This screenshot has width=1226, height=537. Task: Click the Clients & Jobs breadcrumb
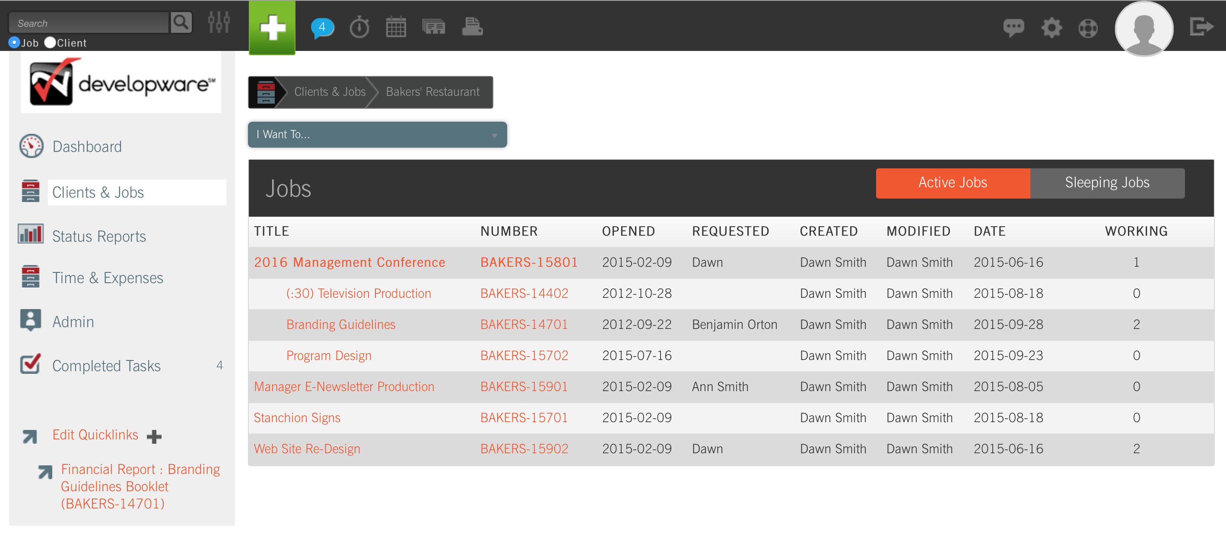[x=330, y=92]
